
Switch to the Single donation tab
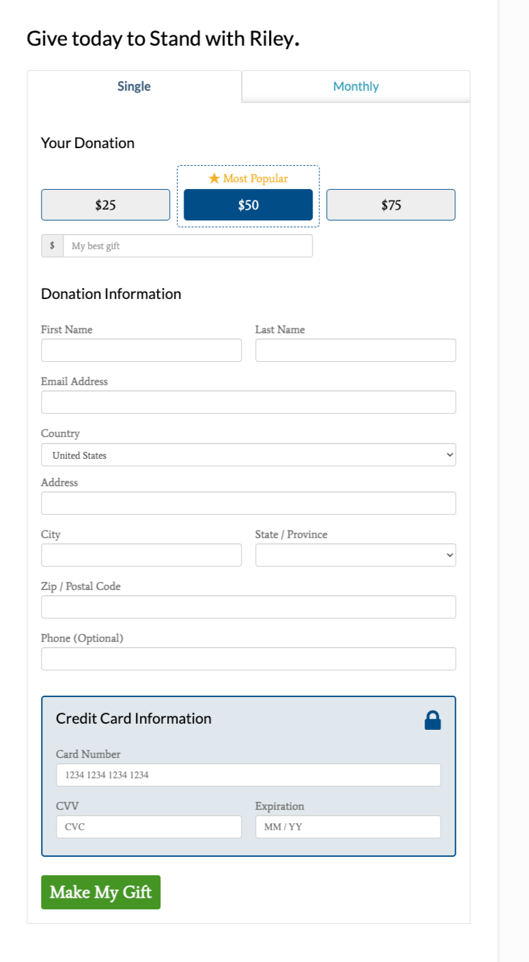click(134, 87)
